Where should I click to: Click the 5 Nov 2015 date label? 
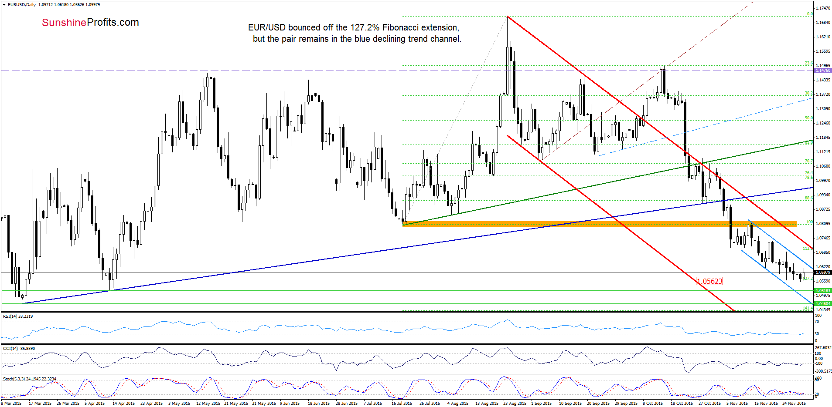click(x=737, y=404)
